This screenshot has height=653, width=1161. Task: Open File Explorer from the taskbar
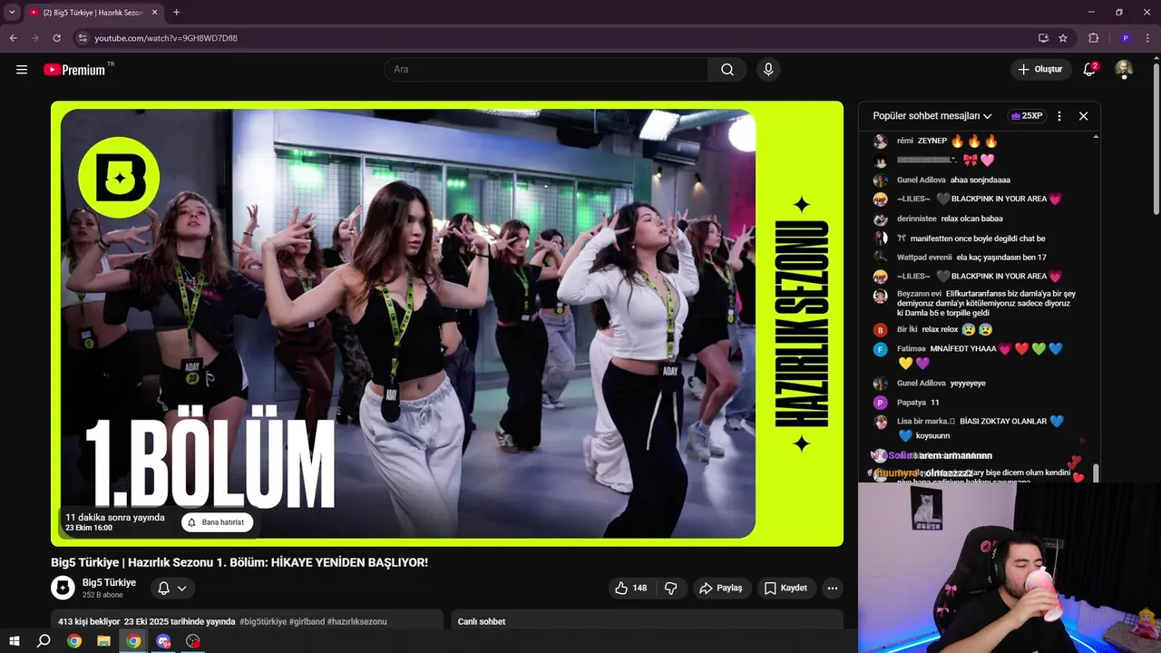point(103,641)
